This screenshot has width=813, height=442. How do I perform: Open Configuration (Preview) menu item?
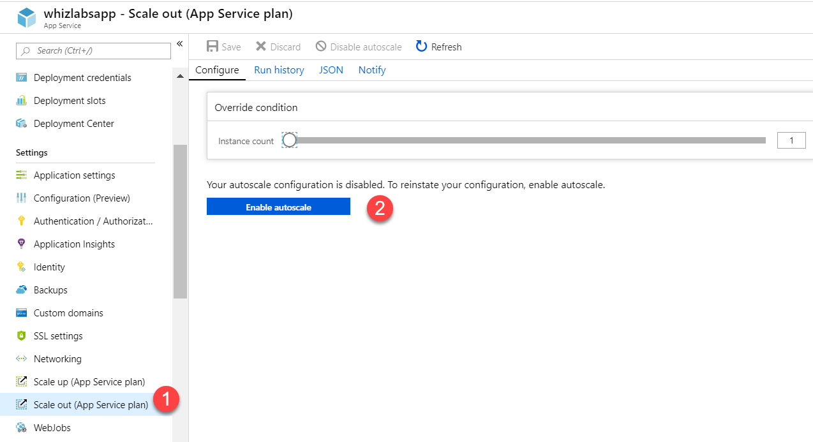point(82,198)
